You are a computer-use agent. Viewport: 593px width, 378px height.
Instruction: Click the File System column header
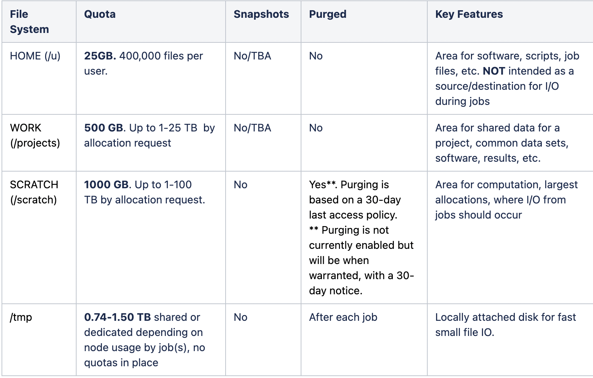coord(29,22)
